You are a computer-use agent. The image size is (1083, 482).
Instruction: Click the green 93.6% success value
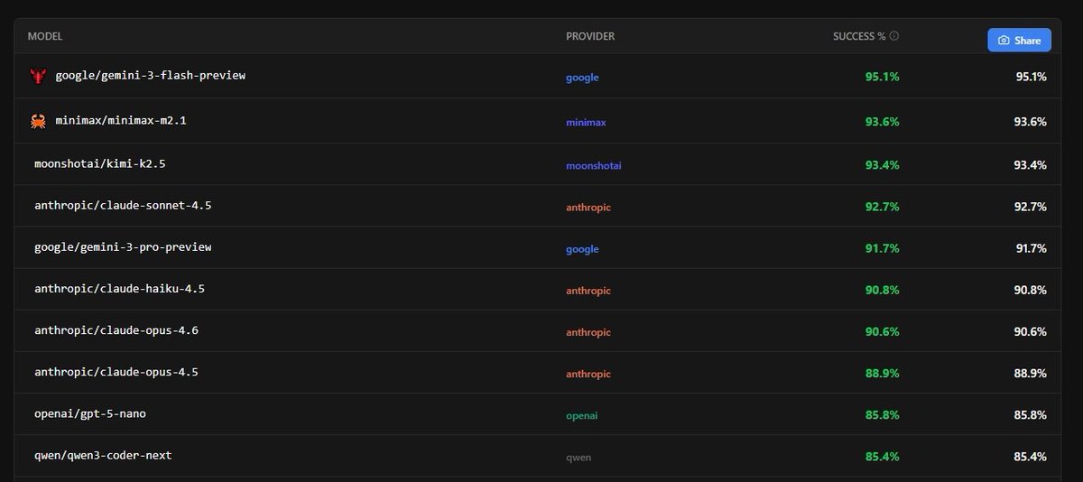(882, 122)
